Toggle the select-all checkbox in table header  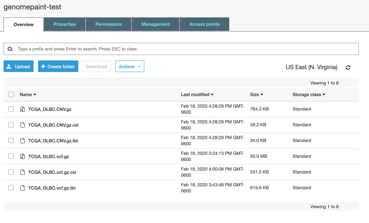pyautogui.click(x=11, y=94)
